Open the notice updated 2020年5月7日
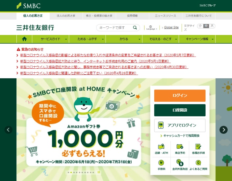 108,55
